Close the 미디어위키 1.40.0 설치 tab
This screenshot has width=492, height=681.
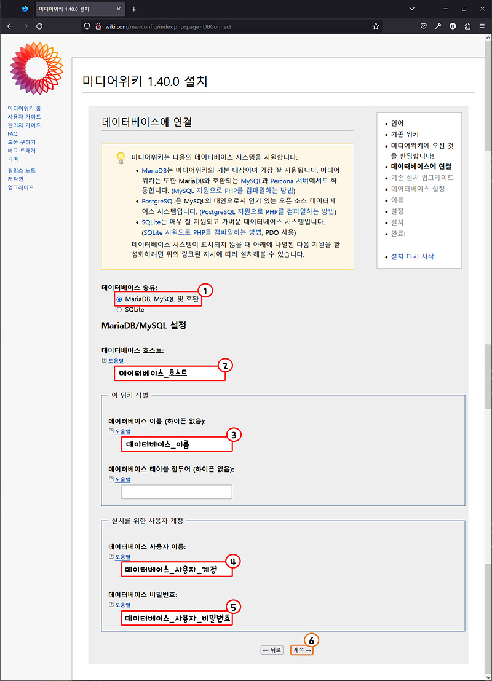[x=119, y=9]
